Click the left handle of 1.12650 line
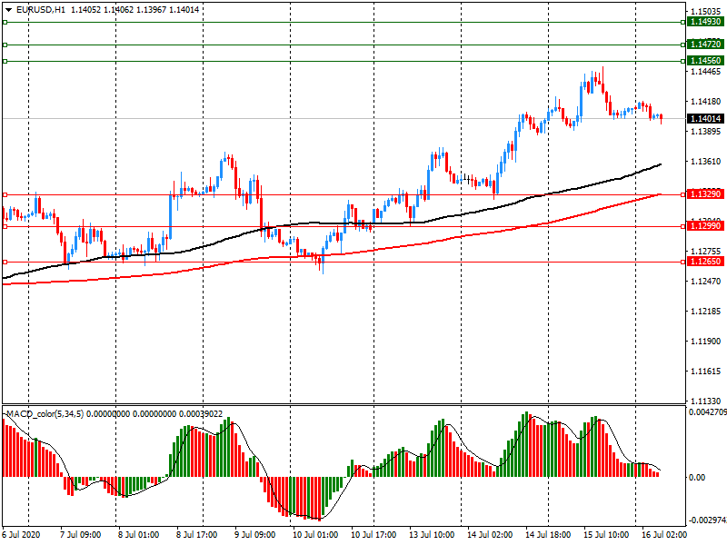Screen dimensions: 727x545 tap(5, 263)
